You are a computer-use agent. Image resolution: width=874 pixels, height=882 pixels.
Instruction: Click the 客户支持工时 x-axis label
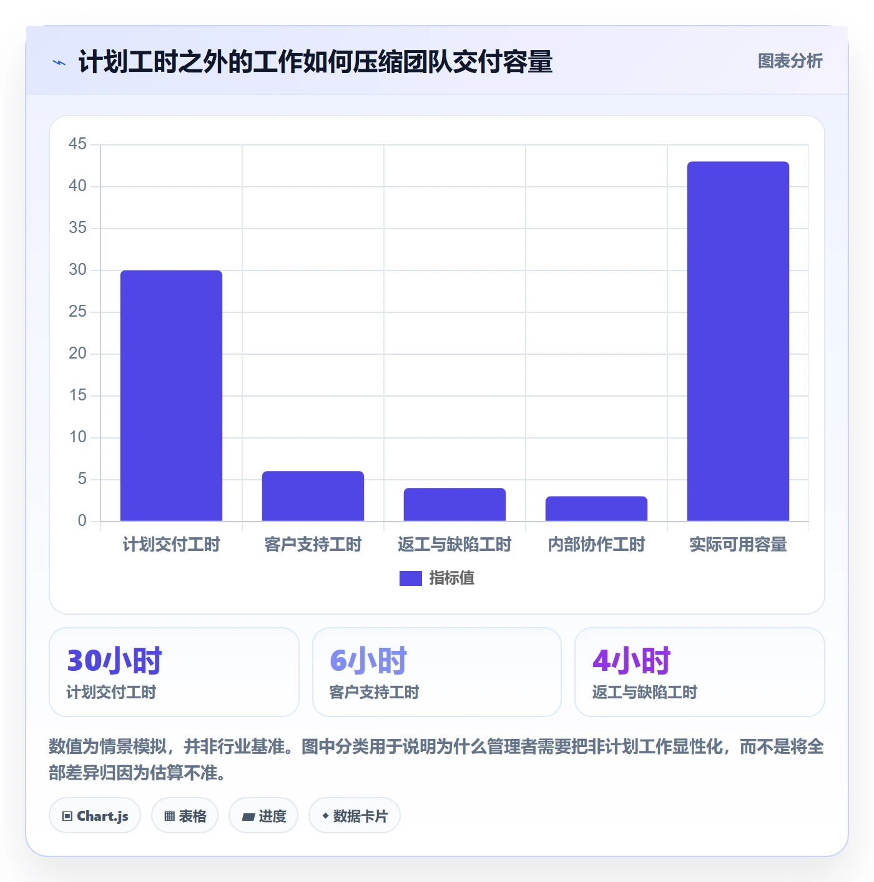point(313,545)
